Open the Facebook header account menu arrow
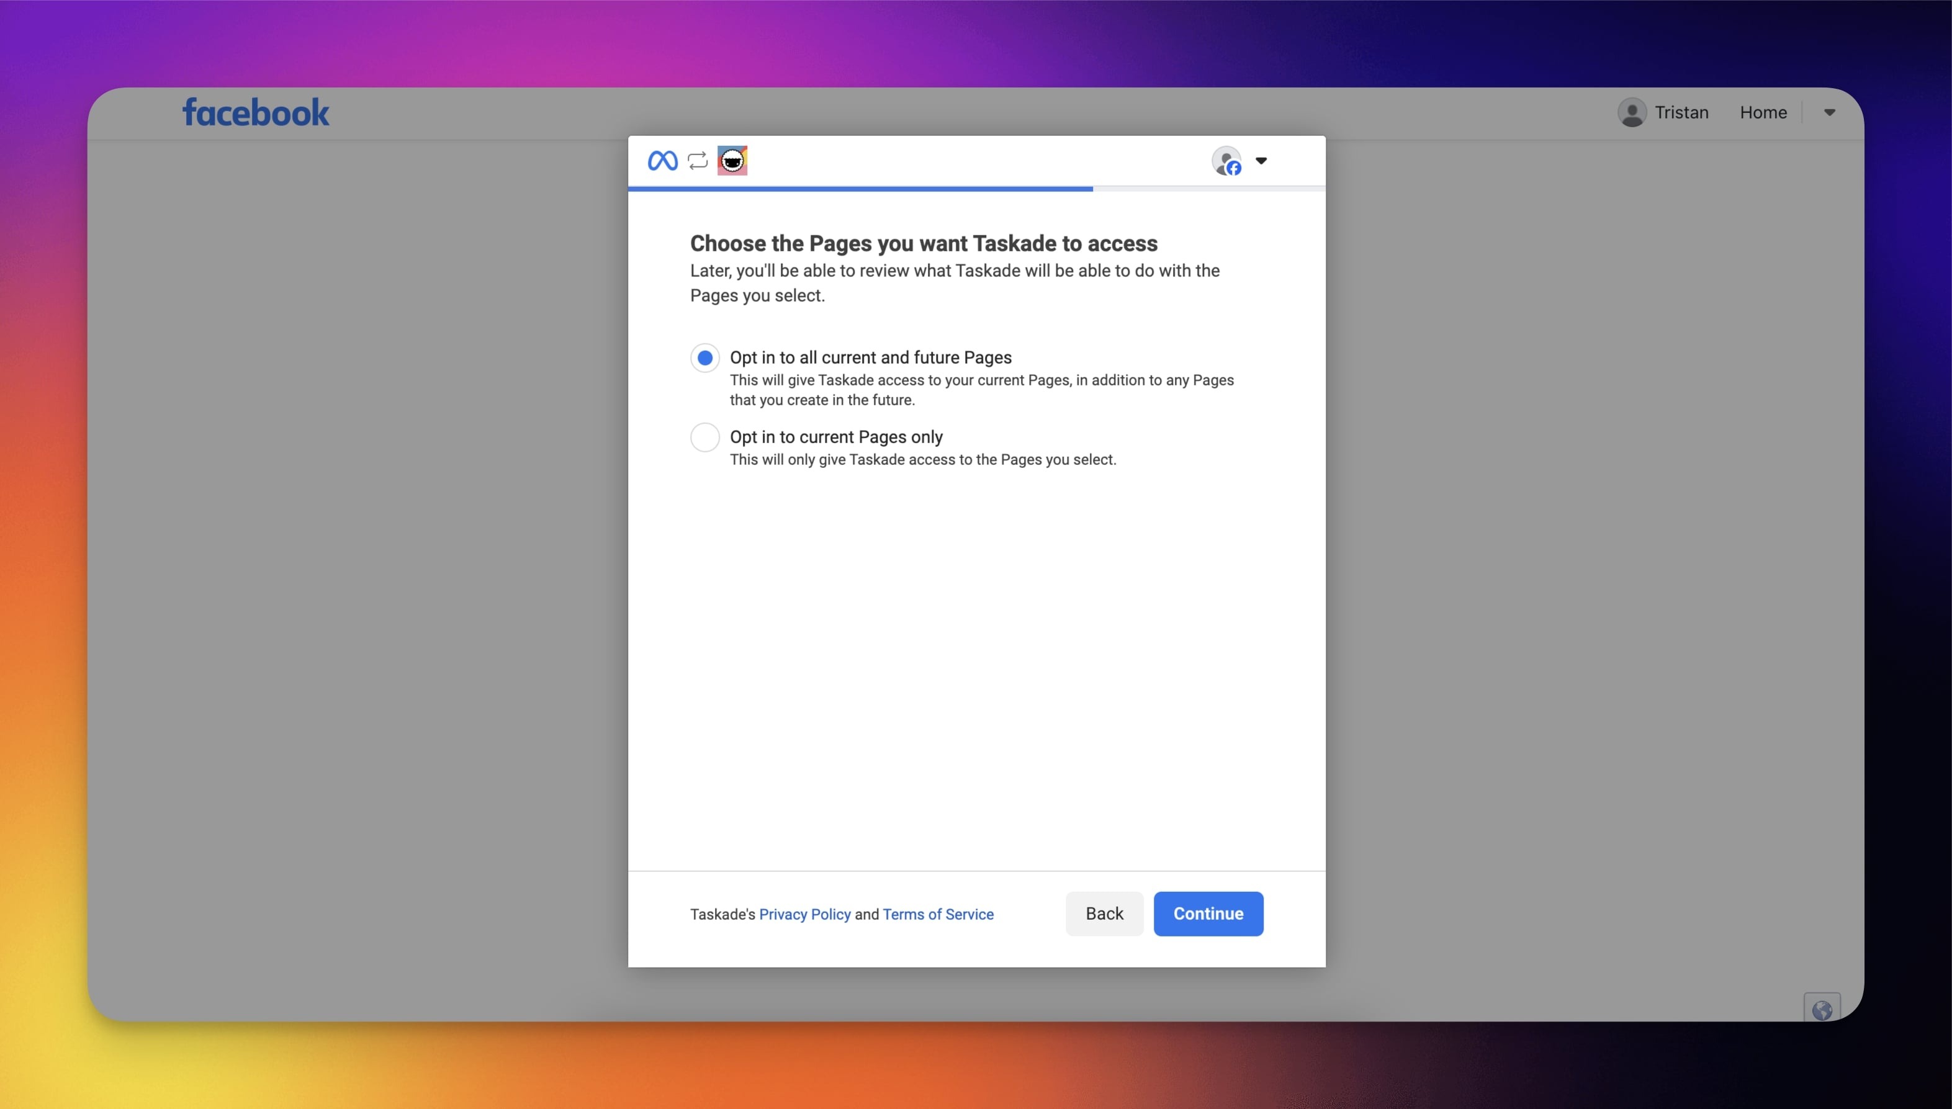This screenshot has width=1952, height=1109. tap(1829, 113)
